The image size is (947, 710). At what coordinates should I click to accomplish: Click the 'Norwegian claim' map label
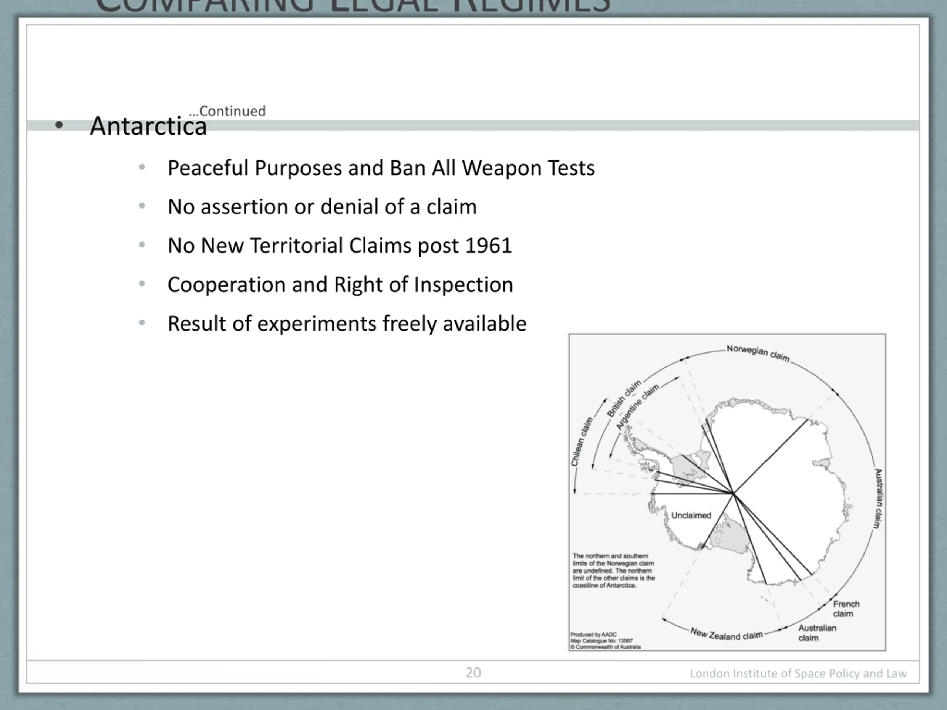758,353
